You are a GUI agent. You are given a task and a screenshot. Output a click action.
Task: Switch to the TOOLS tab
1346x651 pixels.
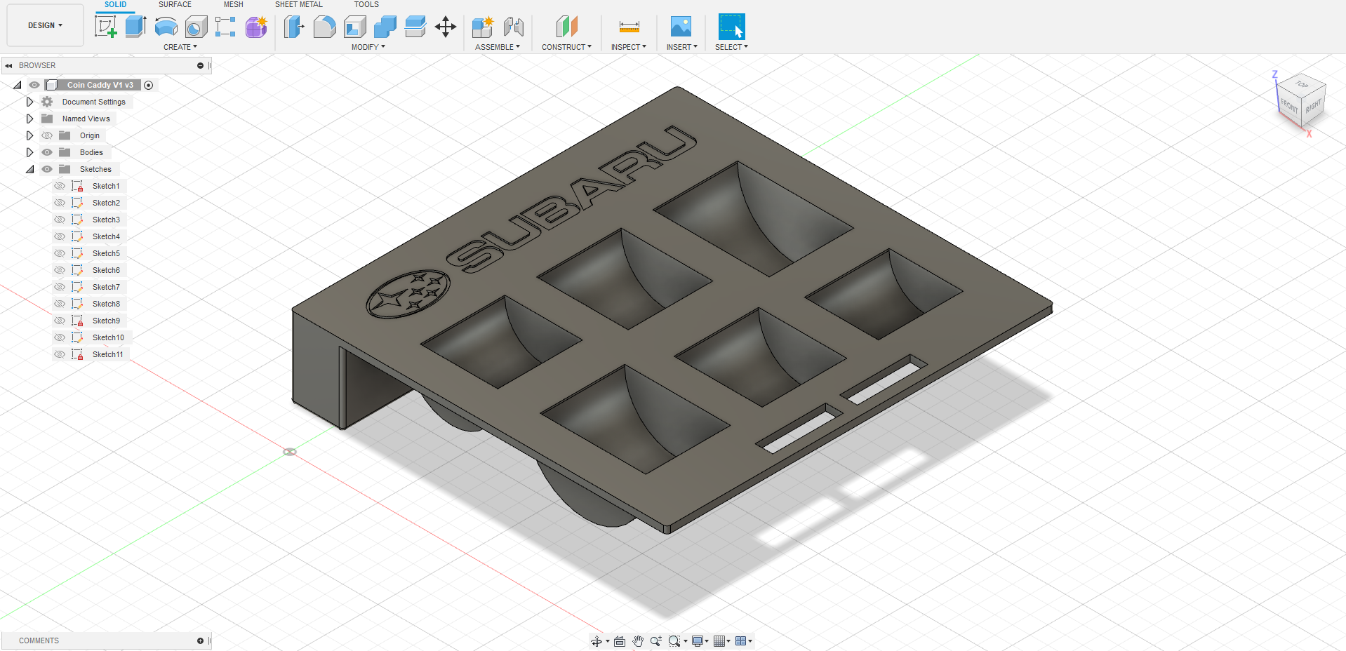click(x=366, y=5)
